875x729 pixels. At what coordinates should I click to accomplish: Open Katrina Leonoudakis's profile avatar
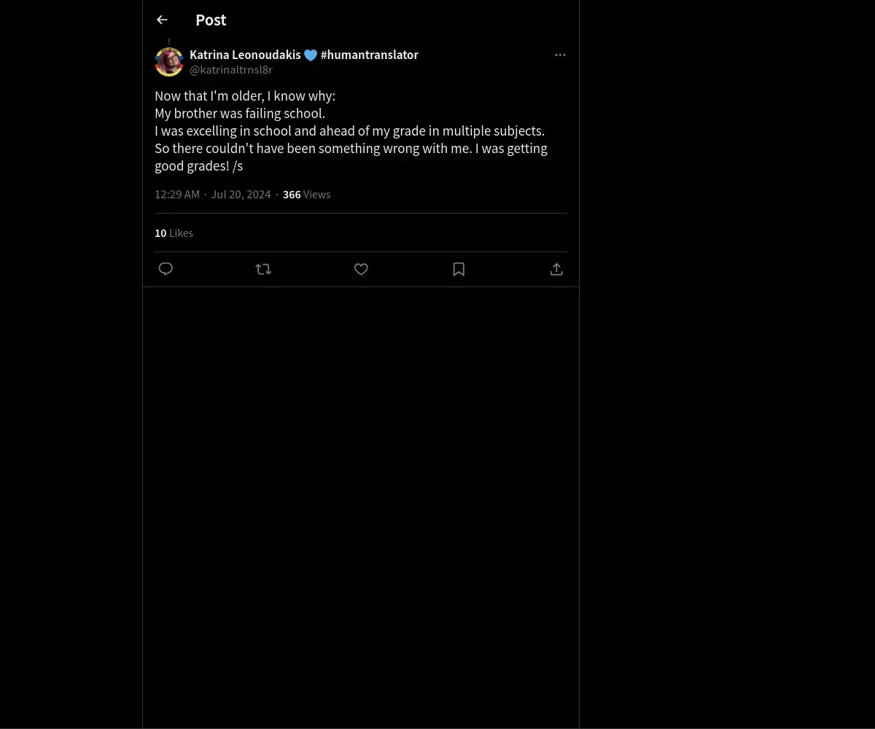169,62
